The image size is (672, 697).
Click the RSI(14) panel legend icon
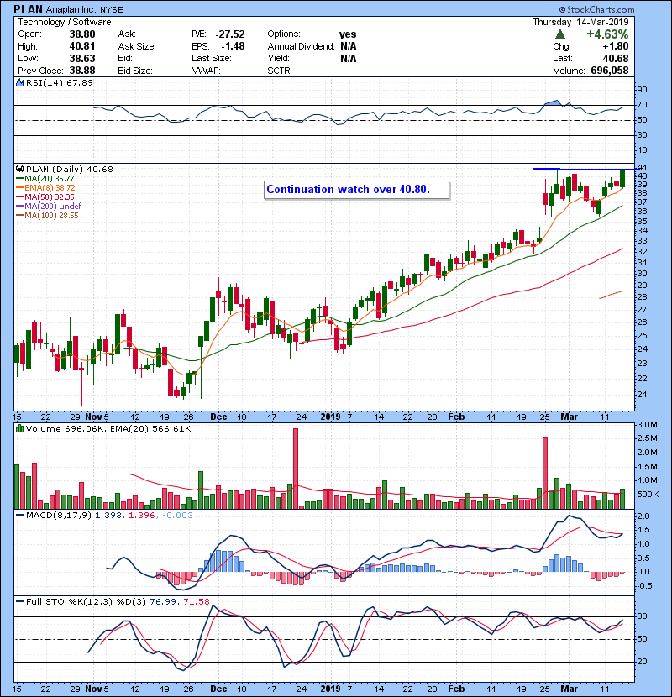tap(19, 83)
